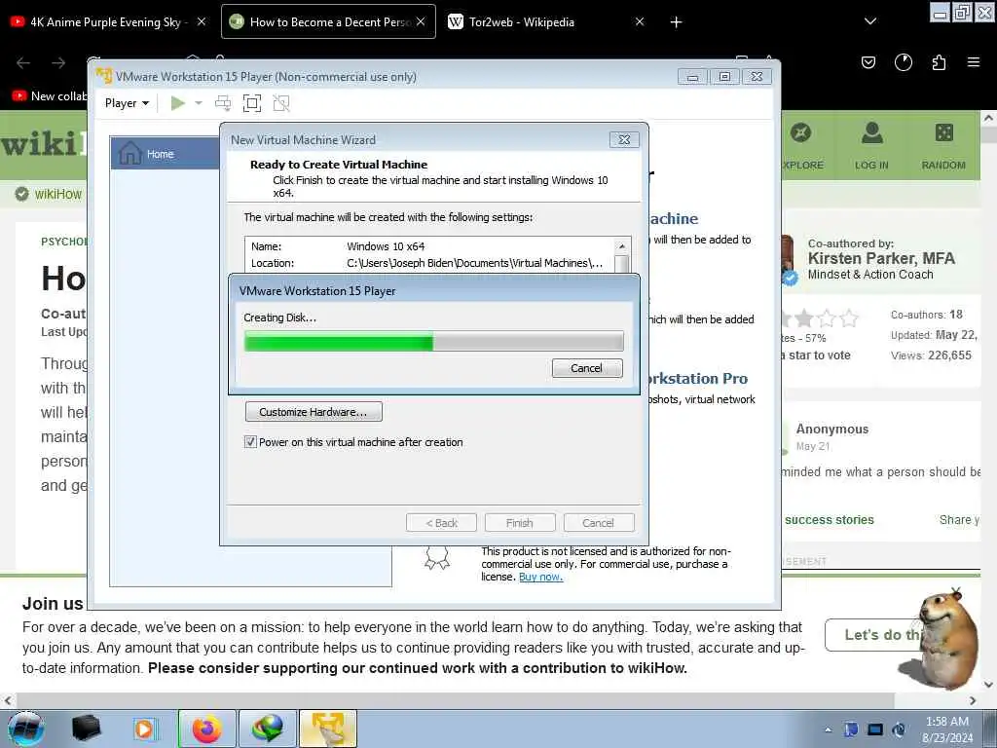Click success stories link on wikiHow
The width and height of the screenshot is (997, 748).
click(830, 520)
